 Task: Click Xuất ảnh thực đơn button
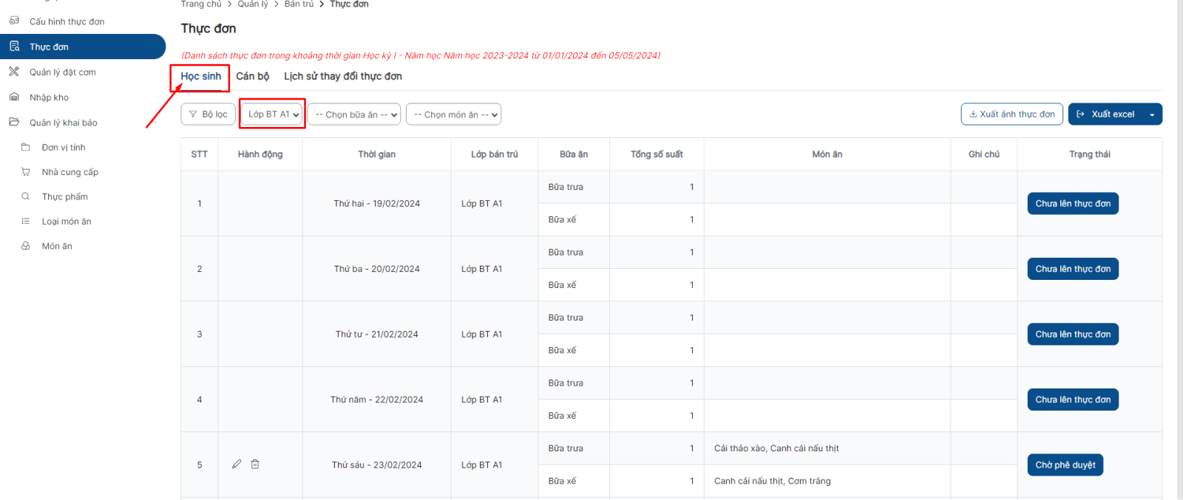click(1011, 114)
